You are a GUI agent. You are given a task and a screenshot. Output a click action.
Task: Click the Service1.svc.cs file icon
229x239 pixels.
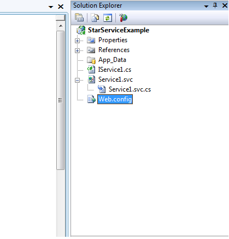pos(102,89)
